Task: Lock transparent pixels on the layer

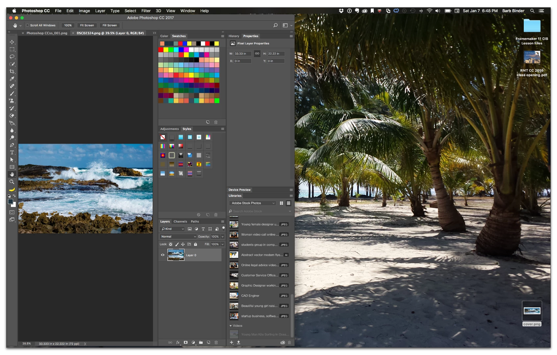Action: (170, 244)
